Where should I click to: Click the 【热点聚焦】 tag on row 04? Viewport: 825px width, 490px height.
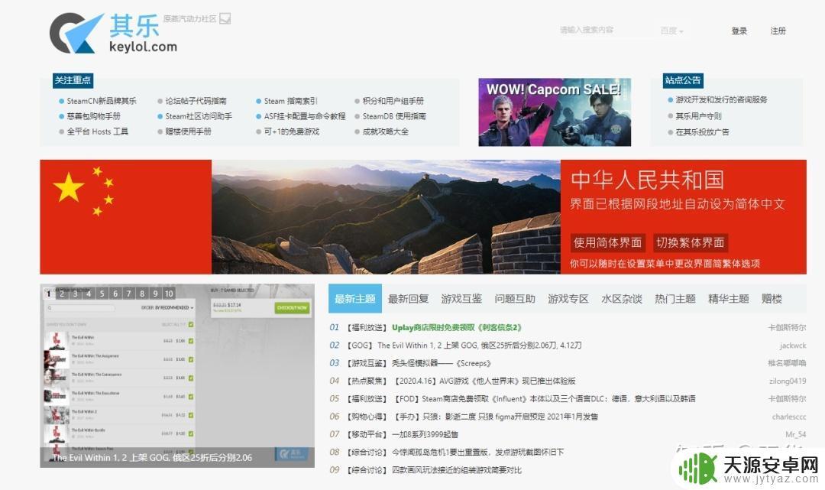click(x=367, y=381)
